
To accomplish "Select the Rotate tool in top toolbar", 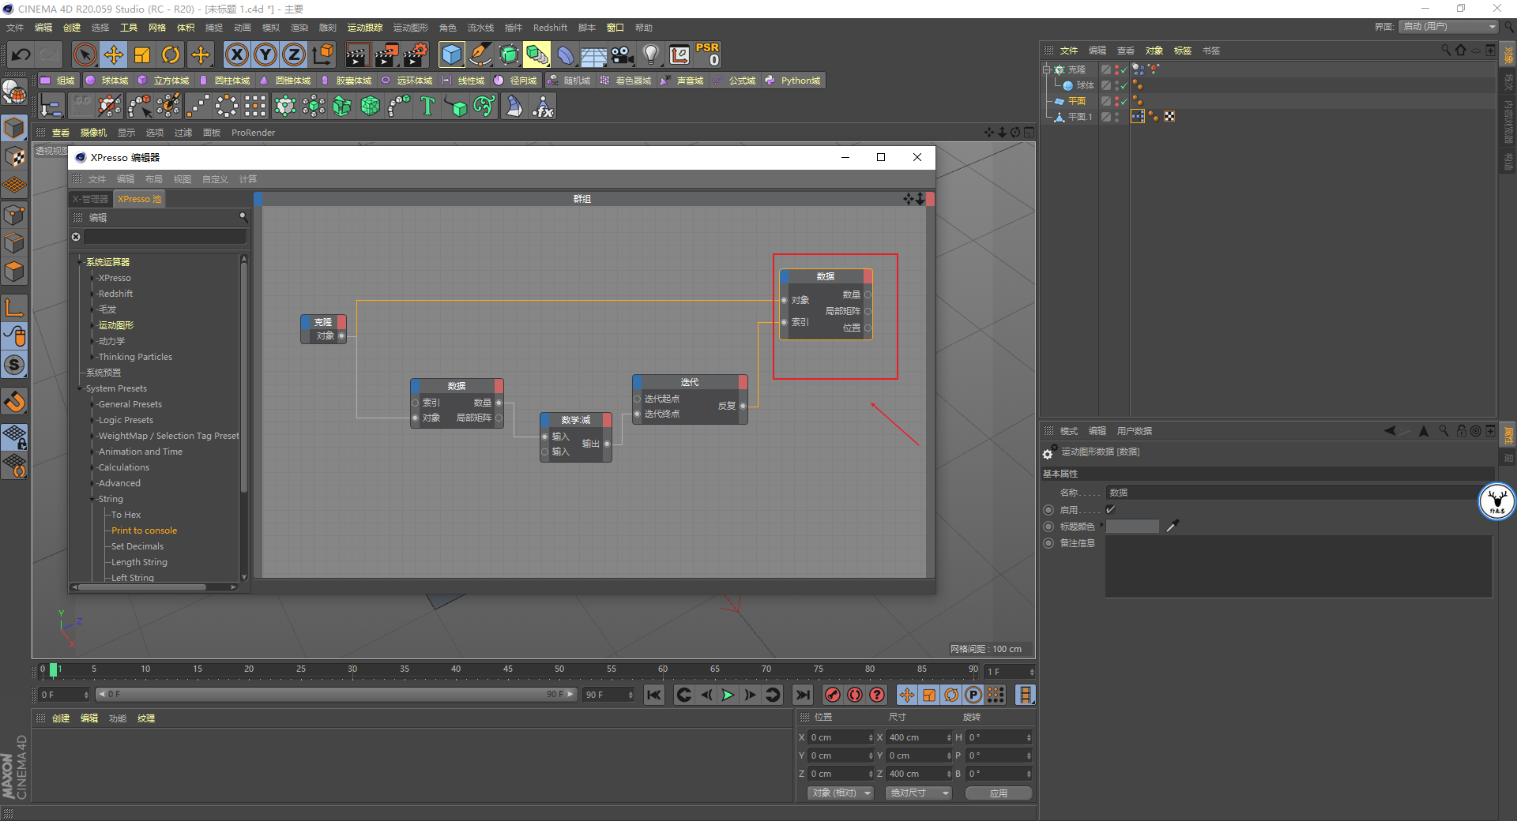I will (x=171, y=55).
